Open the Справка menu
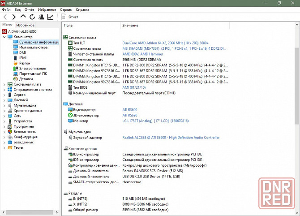Viewport: 300px width, 216px height. [x=82, y=9]
